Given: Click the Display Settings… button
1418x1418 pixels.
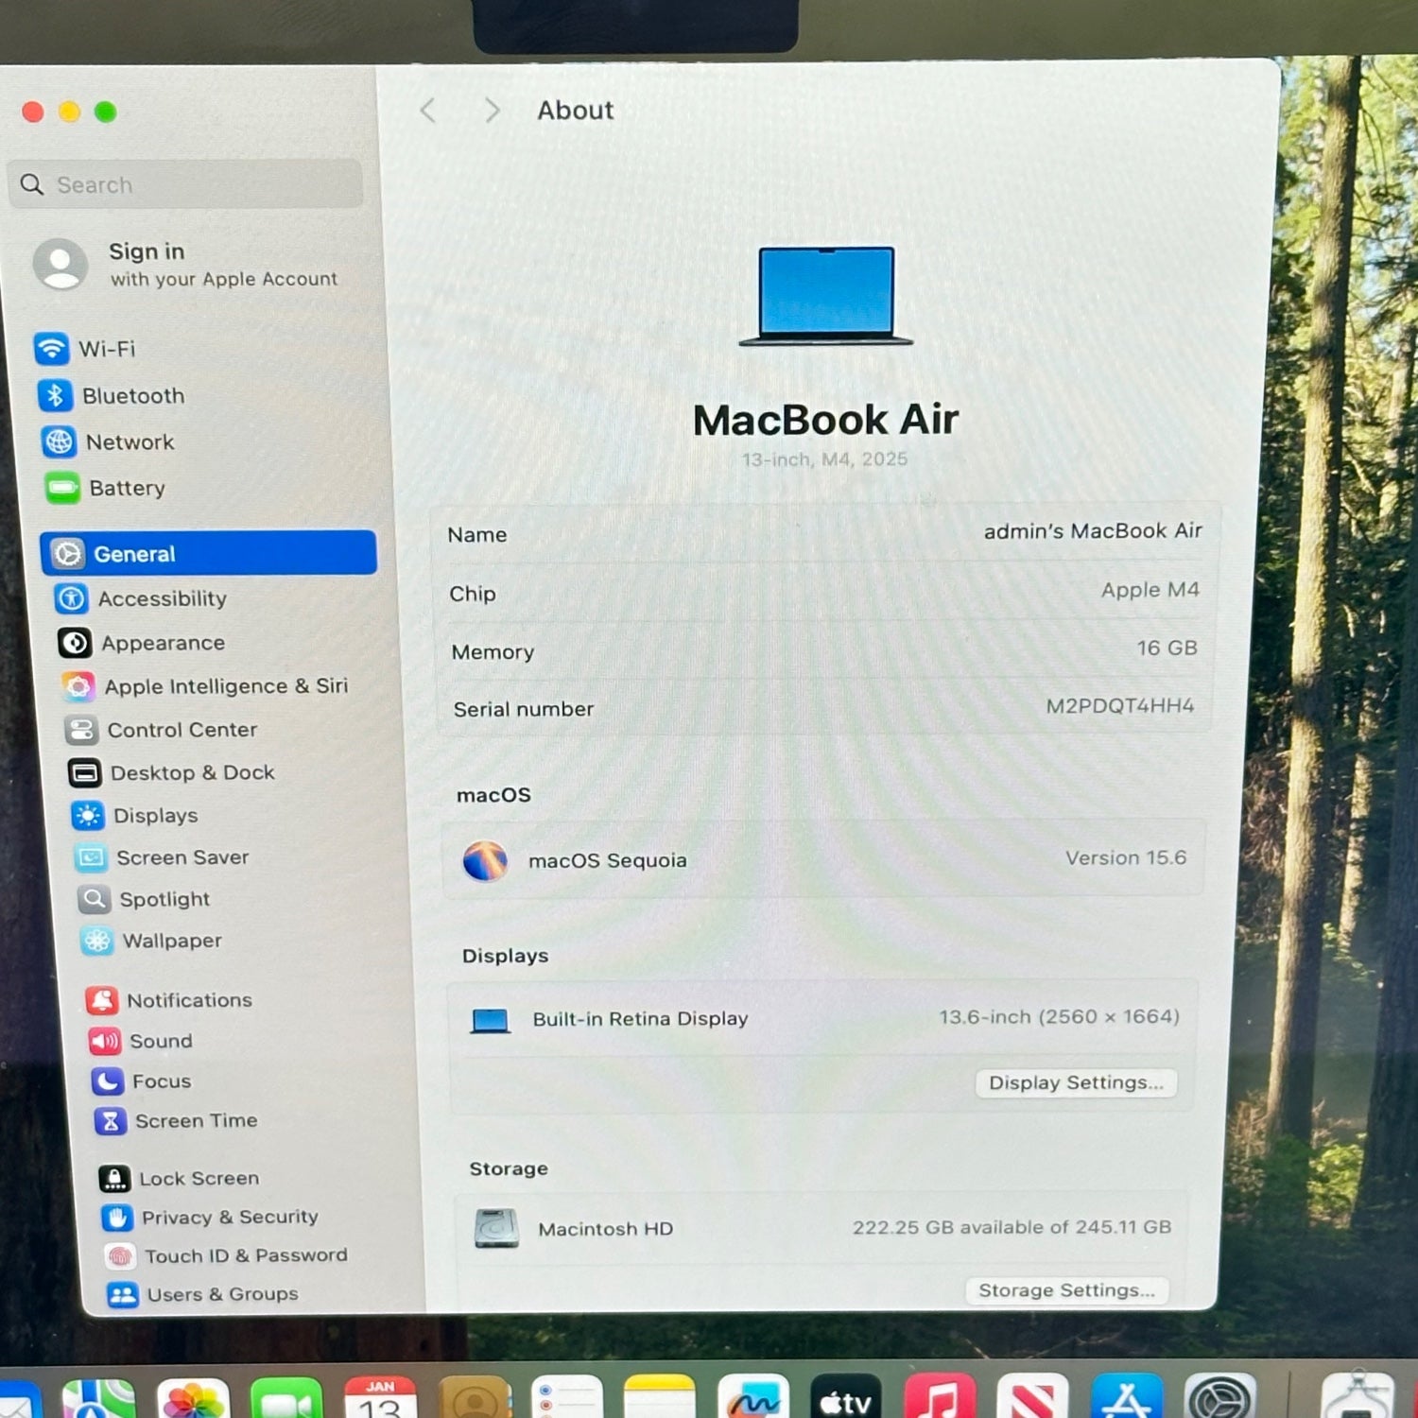Looking at the screenshot, I should point(1076,1082).
